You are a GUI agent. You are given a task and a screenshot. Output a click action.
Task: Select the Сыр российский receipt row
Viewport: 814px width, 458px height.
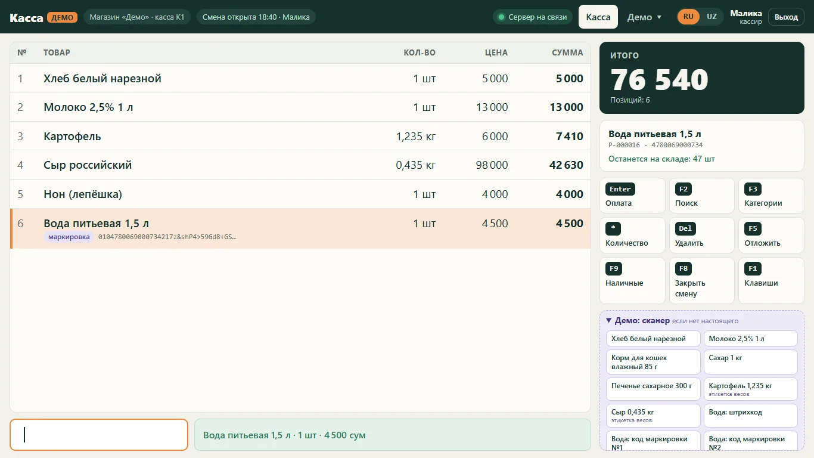click(x=300, y=165)
